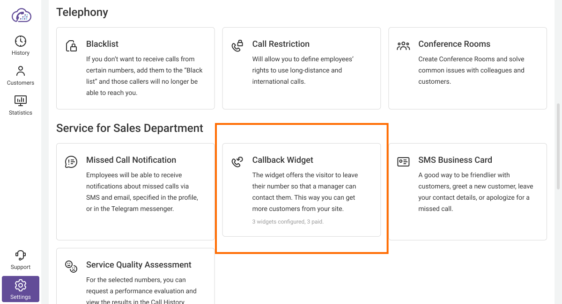Click the Conference Rooms people icon

coord(403,46)
